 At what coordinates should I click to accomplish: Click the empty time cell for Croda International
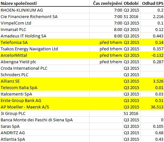pyautogui.click(x=106, y=68)
